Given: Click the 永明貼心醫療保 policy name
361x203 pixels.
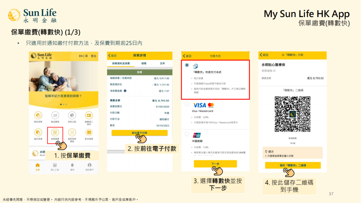Looking at the screenshot, I should [273, 65].
